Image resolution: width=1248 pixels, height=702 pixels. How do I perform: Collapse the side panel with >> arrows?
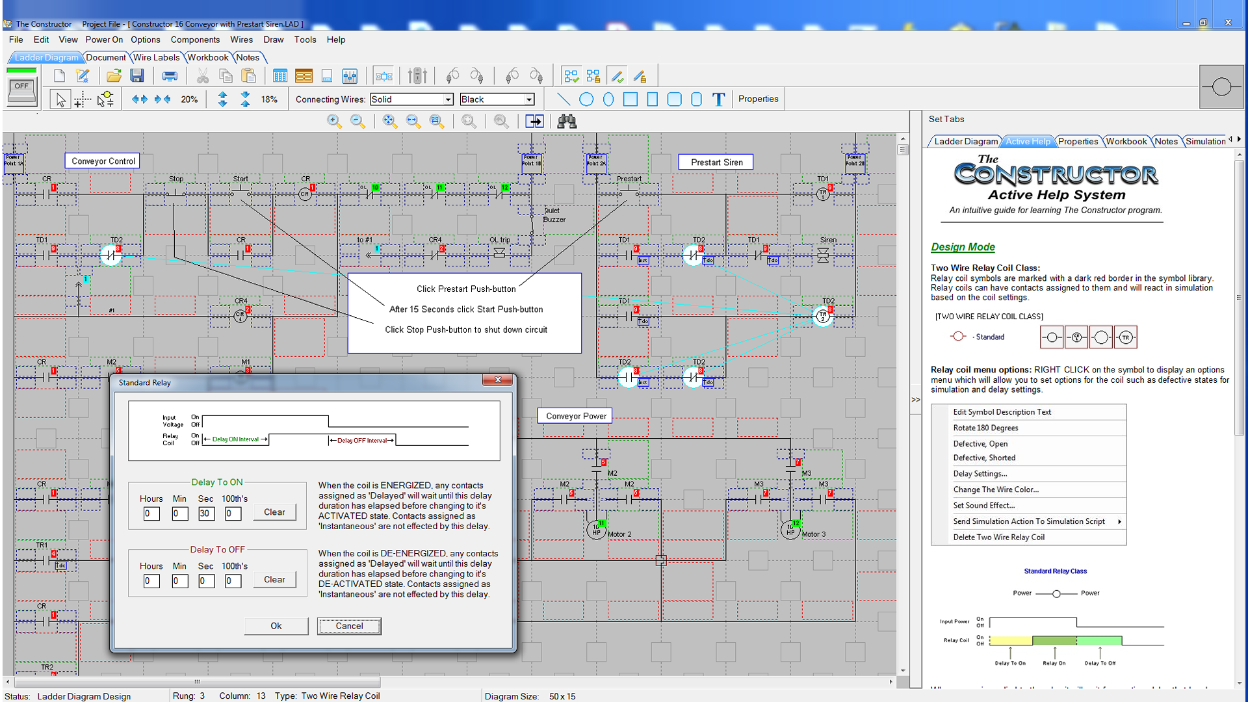[915, 400]
